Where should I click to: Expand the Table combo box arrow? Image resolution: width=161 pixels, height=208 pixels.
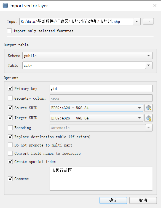click(149, 65)
